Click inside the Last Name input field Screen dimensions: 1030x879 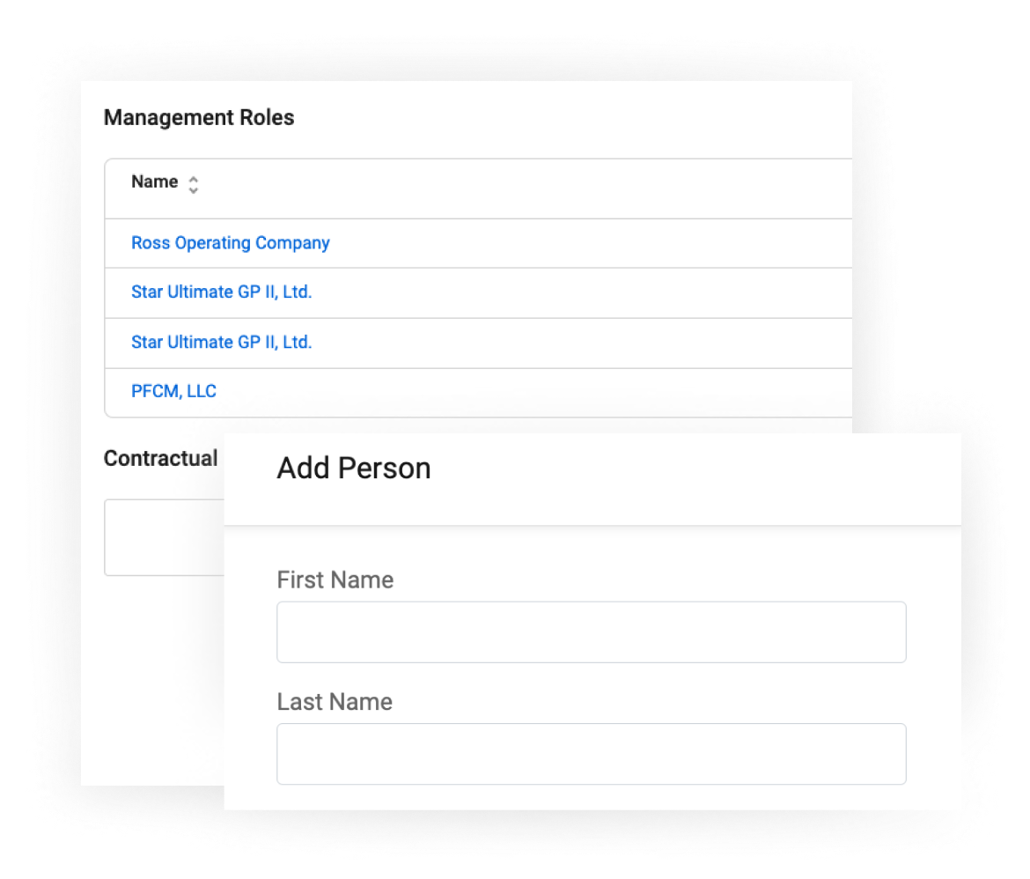click(591, 753)
